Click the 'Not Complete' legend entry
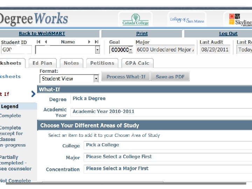This screenshot has width=252, height=189. tap(15, 181)
